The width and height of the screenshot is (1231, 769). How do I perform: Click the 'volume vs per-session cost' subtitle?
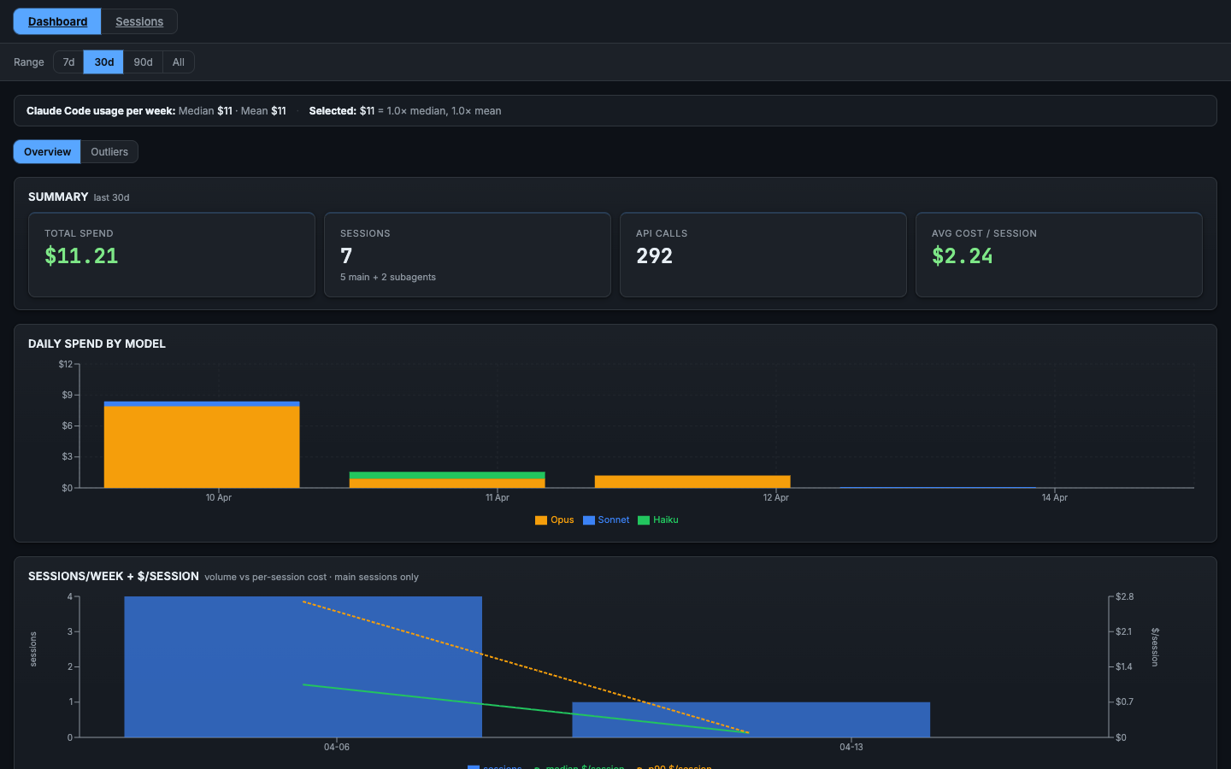point(265,577)
